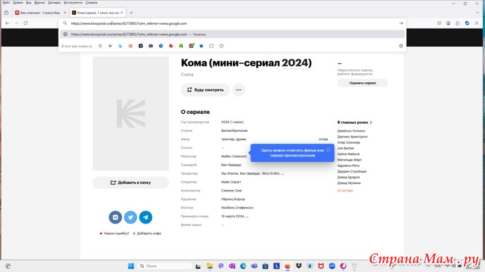Share the series on Twitter
Viewport: 485px width, 272px height.
130,217
